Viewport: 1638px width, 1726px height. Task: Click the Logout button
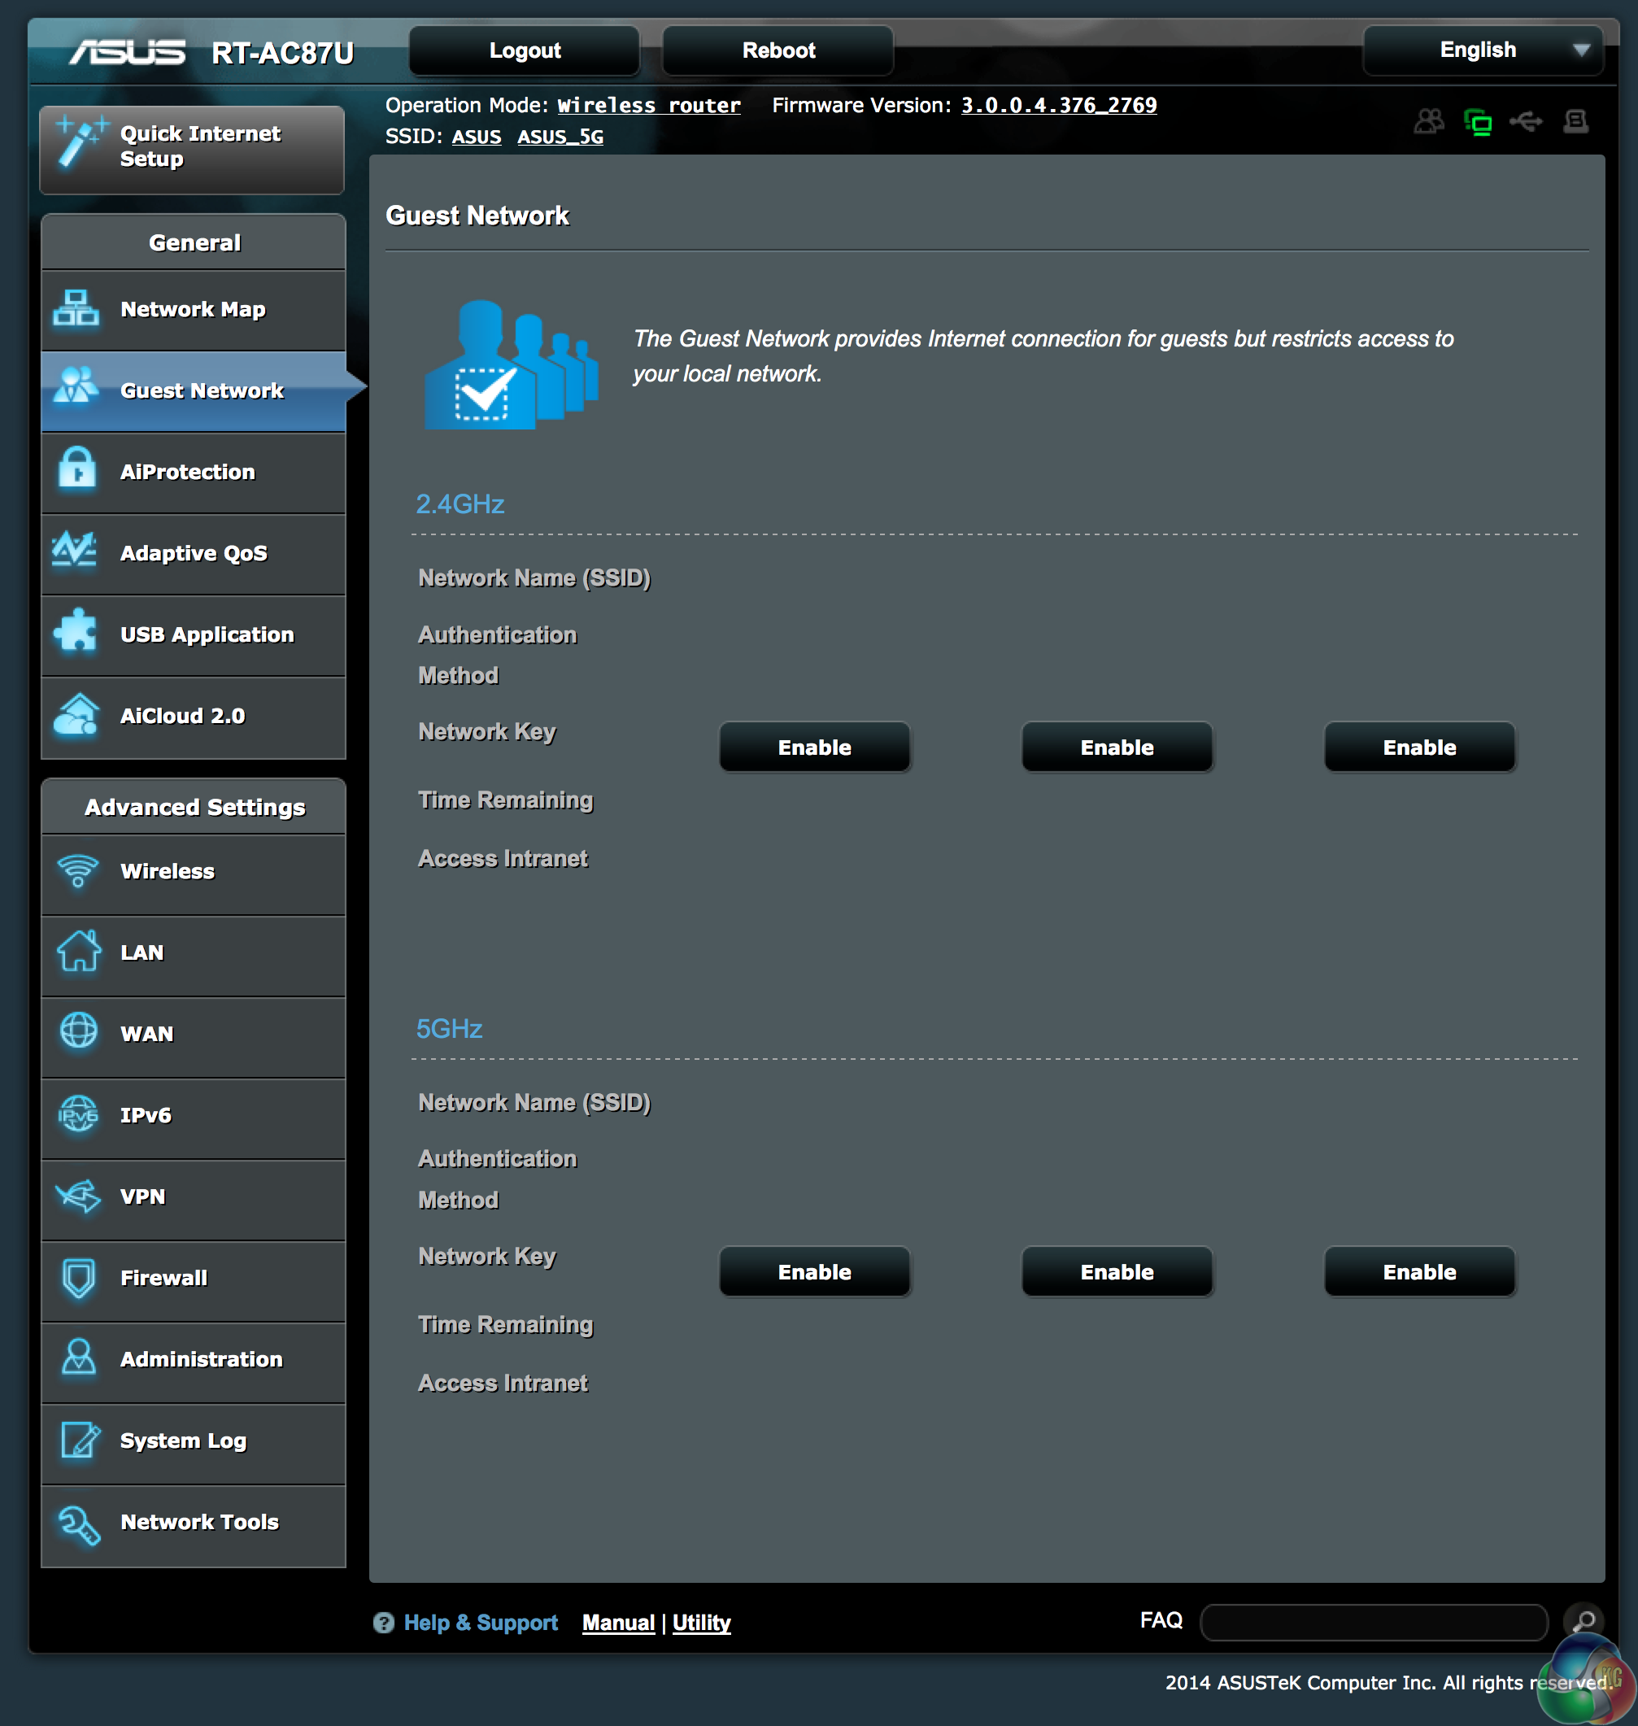click(524, 50)
